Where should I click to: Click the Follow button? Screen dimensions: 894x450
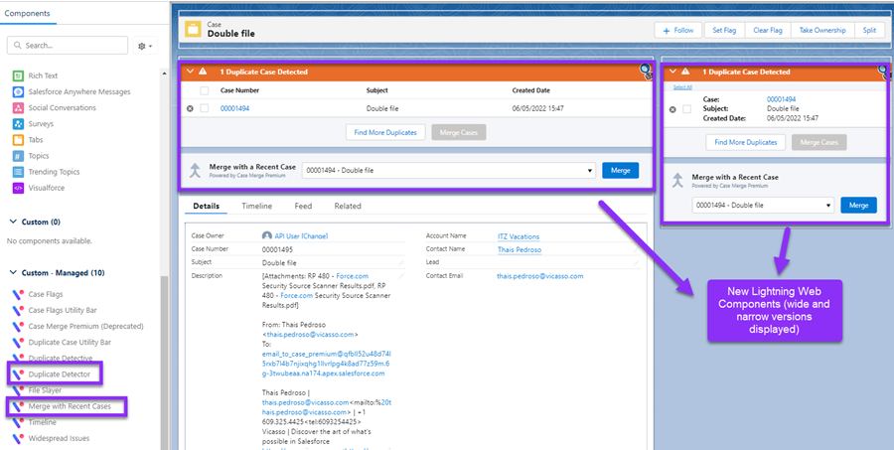678,30
